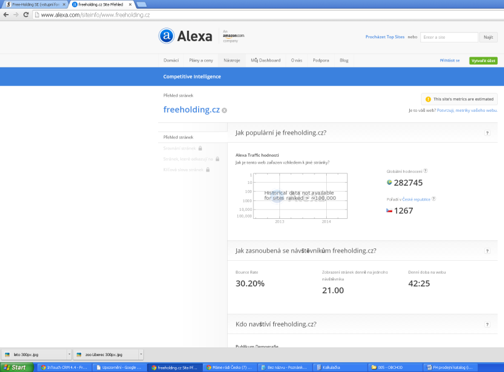
Task: Click the freeholding.cz site title link
Action: coord(191,109)
